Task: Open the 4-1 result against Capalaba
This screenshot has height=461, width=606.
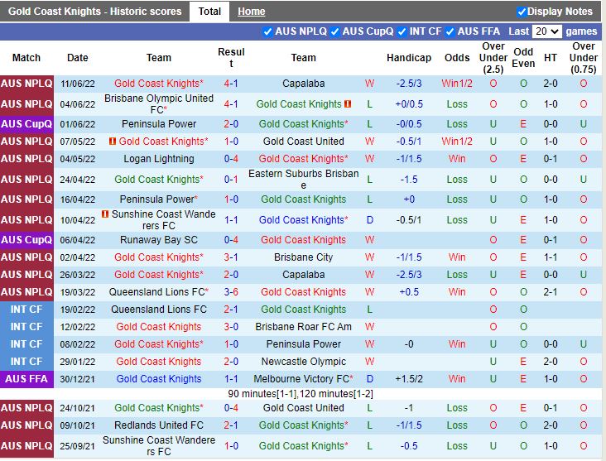Action: click(x=231, y=84)
